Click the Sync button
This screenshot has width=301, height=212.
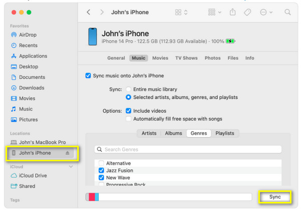click(x=275, y=197)
